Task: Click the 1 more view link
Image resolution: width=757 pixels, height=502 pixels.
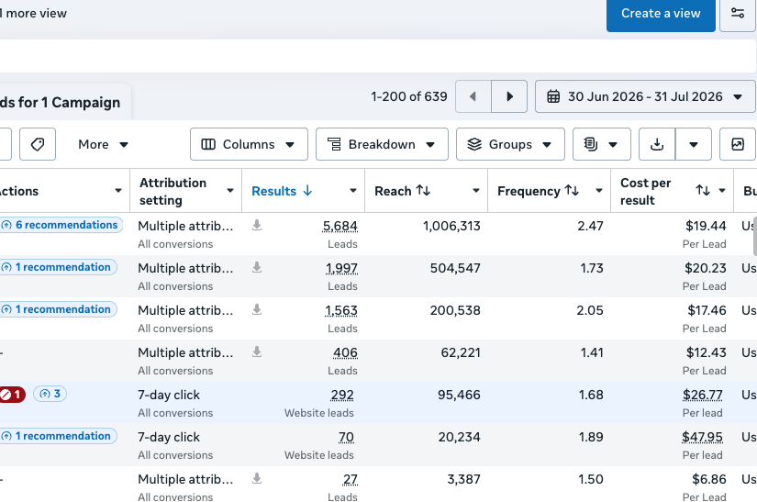Action: pyautogui.click(x=33, y=13)
